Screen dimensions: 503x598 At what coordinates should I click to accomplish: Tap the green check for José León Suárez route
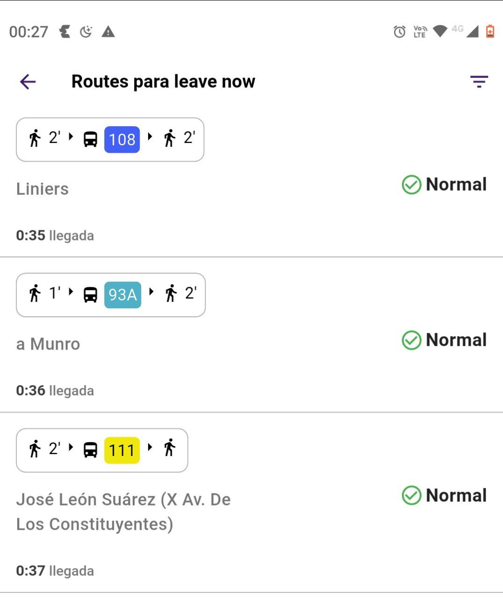tap(411, 496)
